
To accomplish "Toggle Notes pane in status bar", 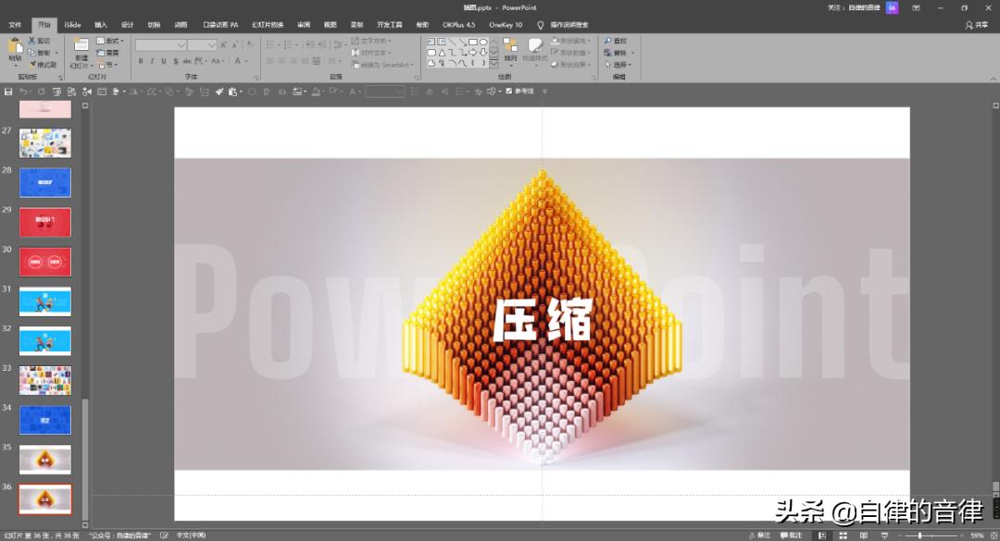I will point(758,535).
